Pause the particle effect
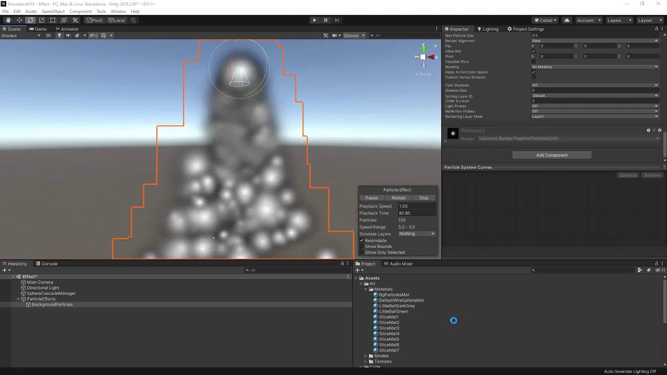667x375 pixels. point(372,198)
